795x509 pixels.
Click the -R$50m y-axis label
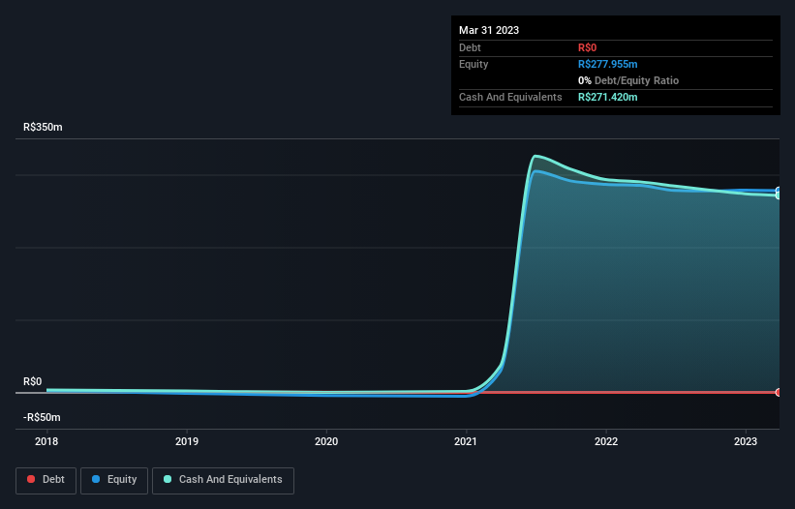[x=42, y=417]
